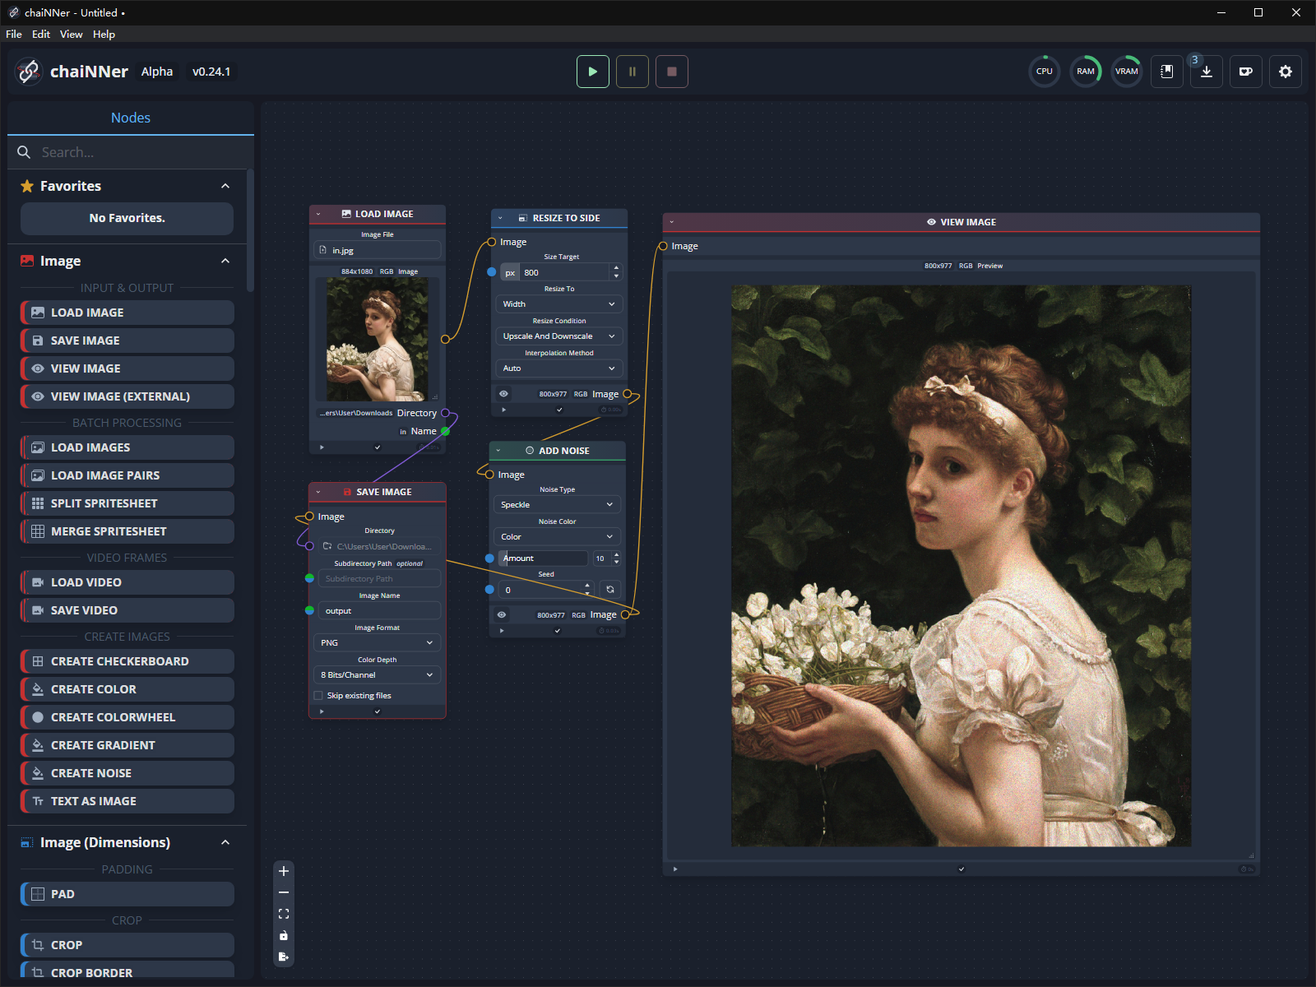Add a Save Image node from list
Viewport: 1316px width, 987px height.
(x=127, y=341)
